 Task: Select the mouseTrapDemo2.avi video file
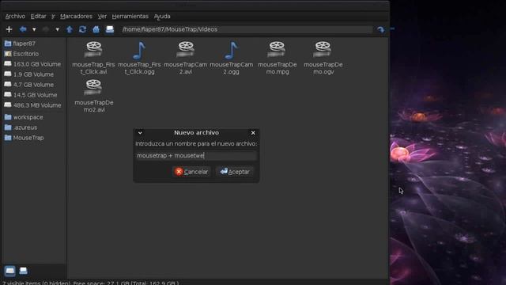94,96
